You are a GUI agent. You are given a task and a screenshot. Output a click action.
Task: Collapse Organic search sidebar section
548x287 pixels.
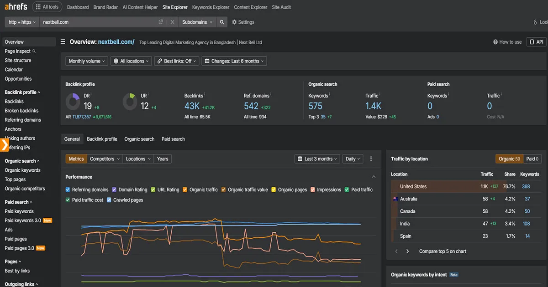pyautogui.click(x=22, y=161)
